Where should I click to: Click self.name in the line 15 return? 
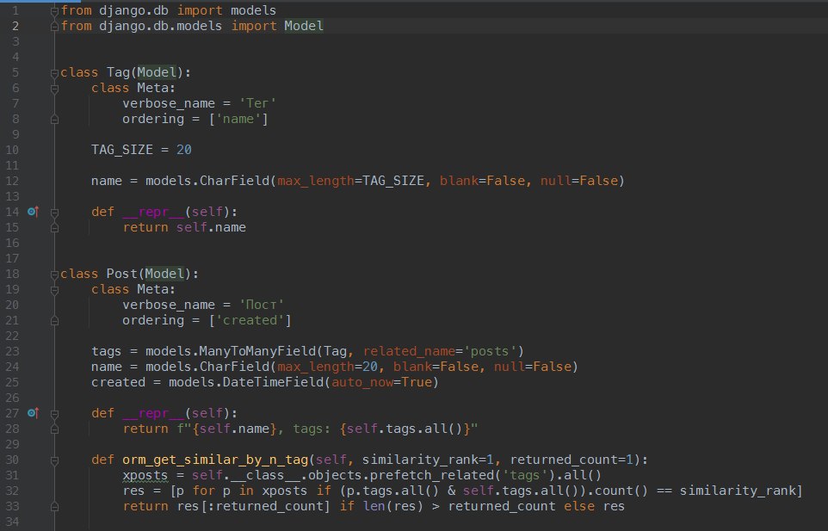(211, 227)
